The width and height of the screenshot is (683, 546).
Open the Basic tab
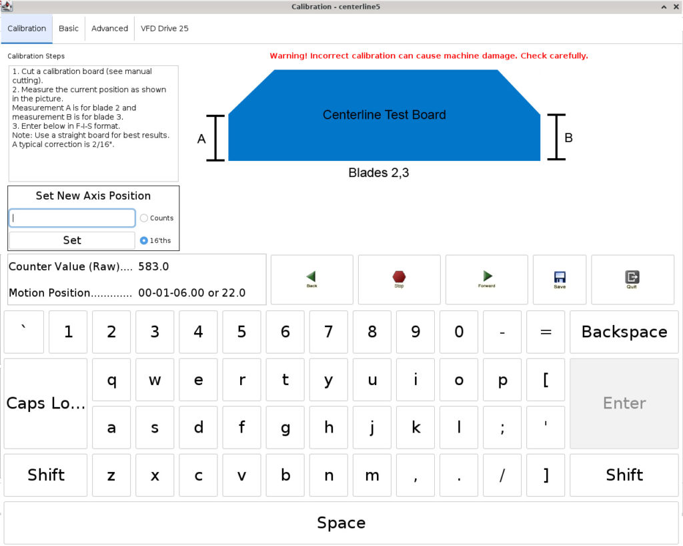(x=69, y=29)
